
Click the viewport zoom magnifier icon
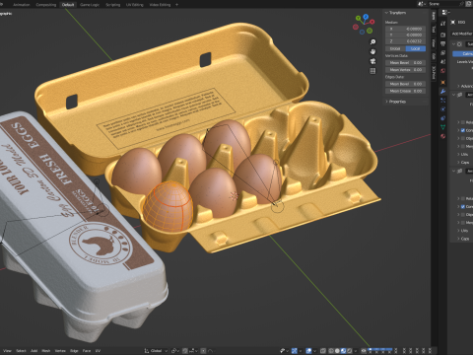(372, 42)
